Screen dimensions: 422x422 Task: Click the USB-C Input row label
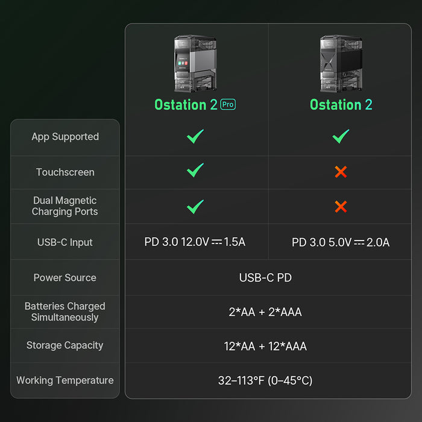click(x=65, y=242)
